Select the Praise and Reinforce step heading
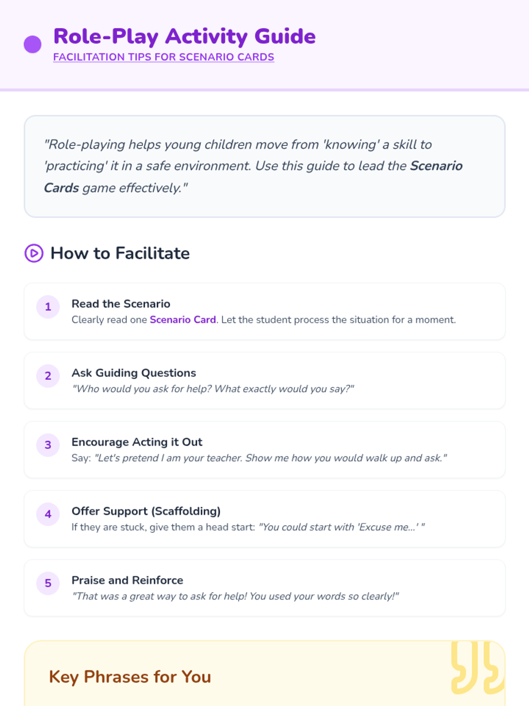Screen dimensions: 529x706 [127, 580]
